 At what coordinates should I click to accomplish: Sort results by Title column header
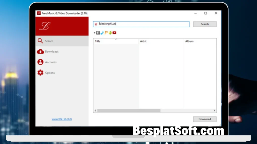tap(116, 41)
